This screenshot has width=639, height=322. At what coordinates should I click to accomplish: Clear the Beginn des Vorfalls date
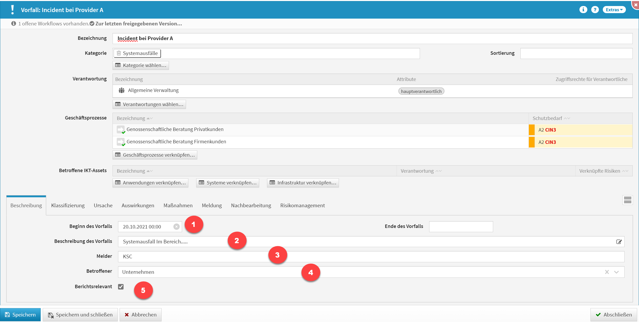(x=177, y=227)
